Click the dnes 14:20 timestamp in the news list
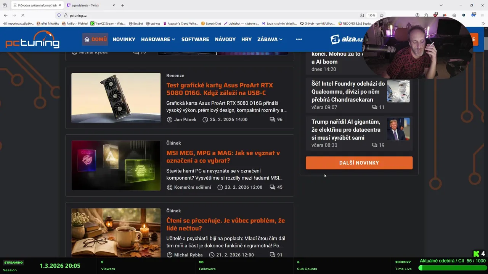Viewport: 488px width, 274px height. pos(324,69)
